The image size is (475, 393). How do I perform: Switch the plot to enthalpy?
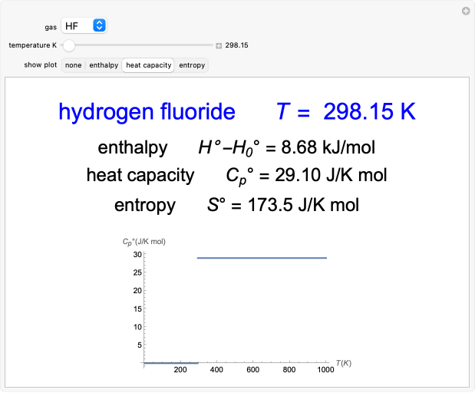pyautogui.click(x=104, y=65)
